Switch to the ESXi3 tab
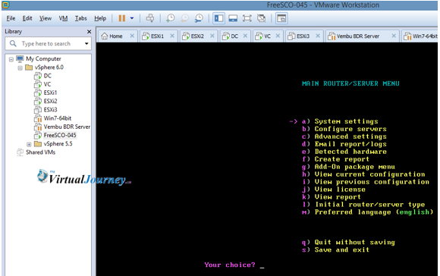 click(x=303, y=36)
